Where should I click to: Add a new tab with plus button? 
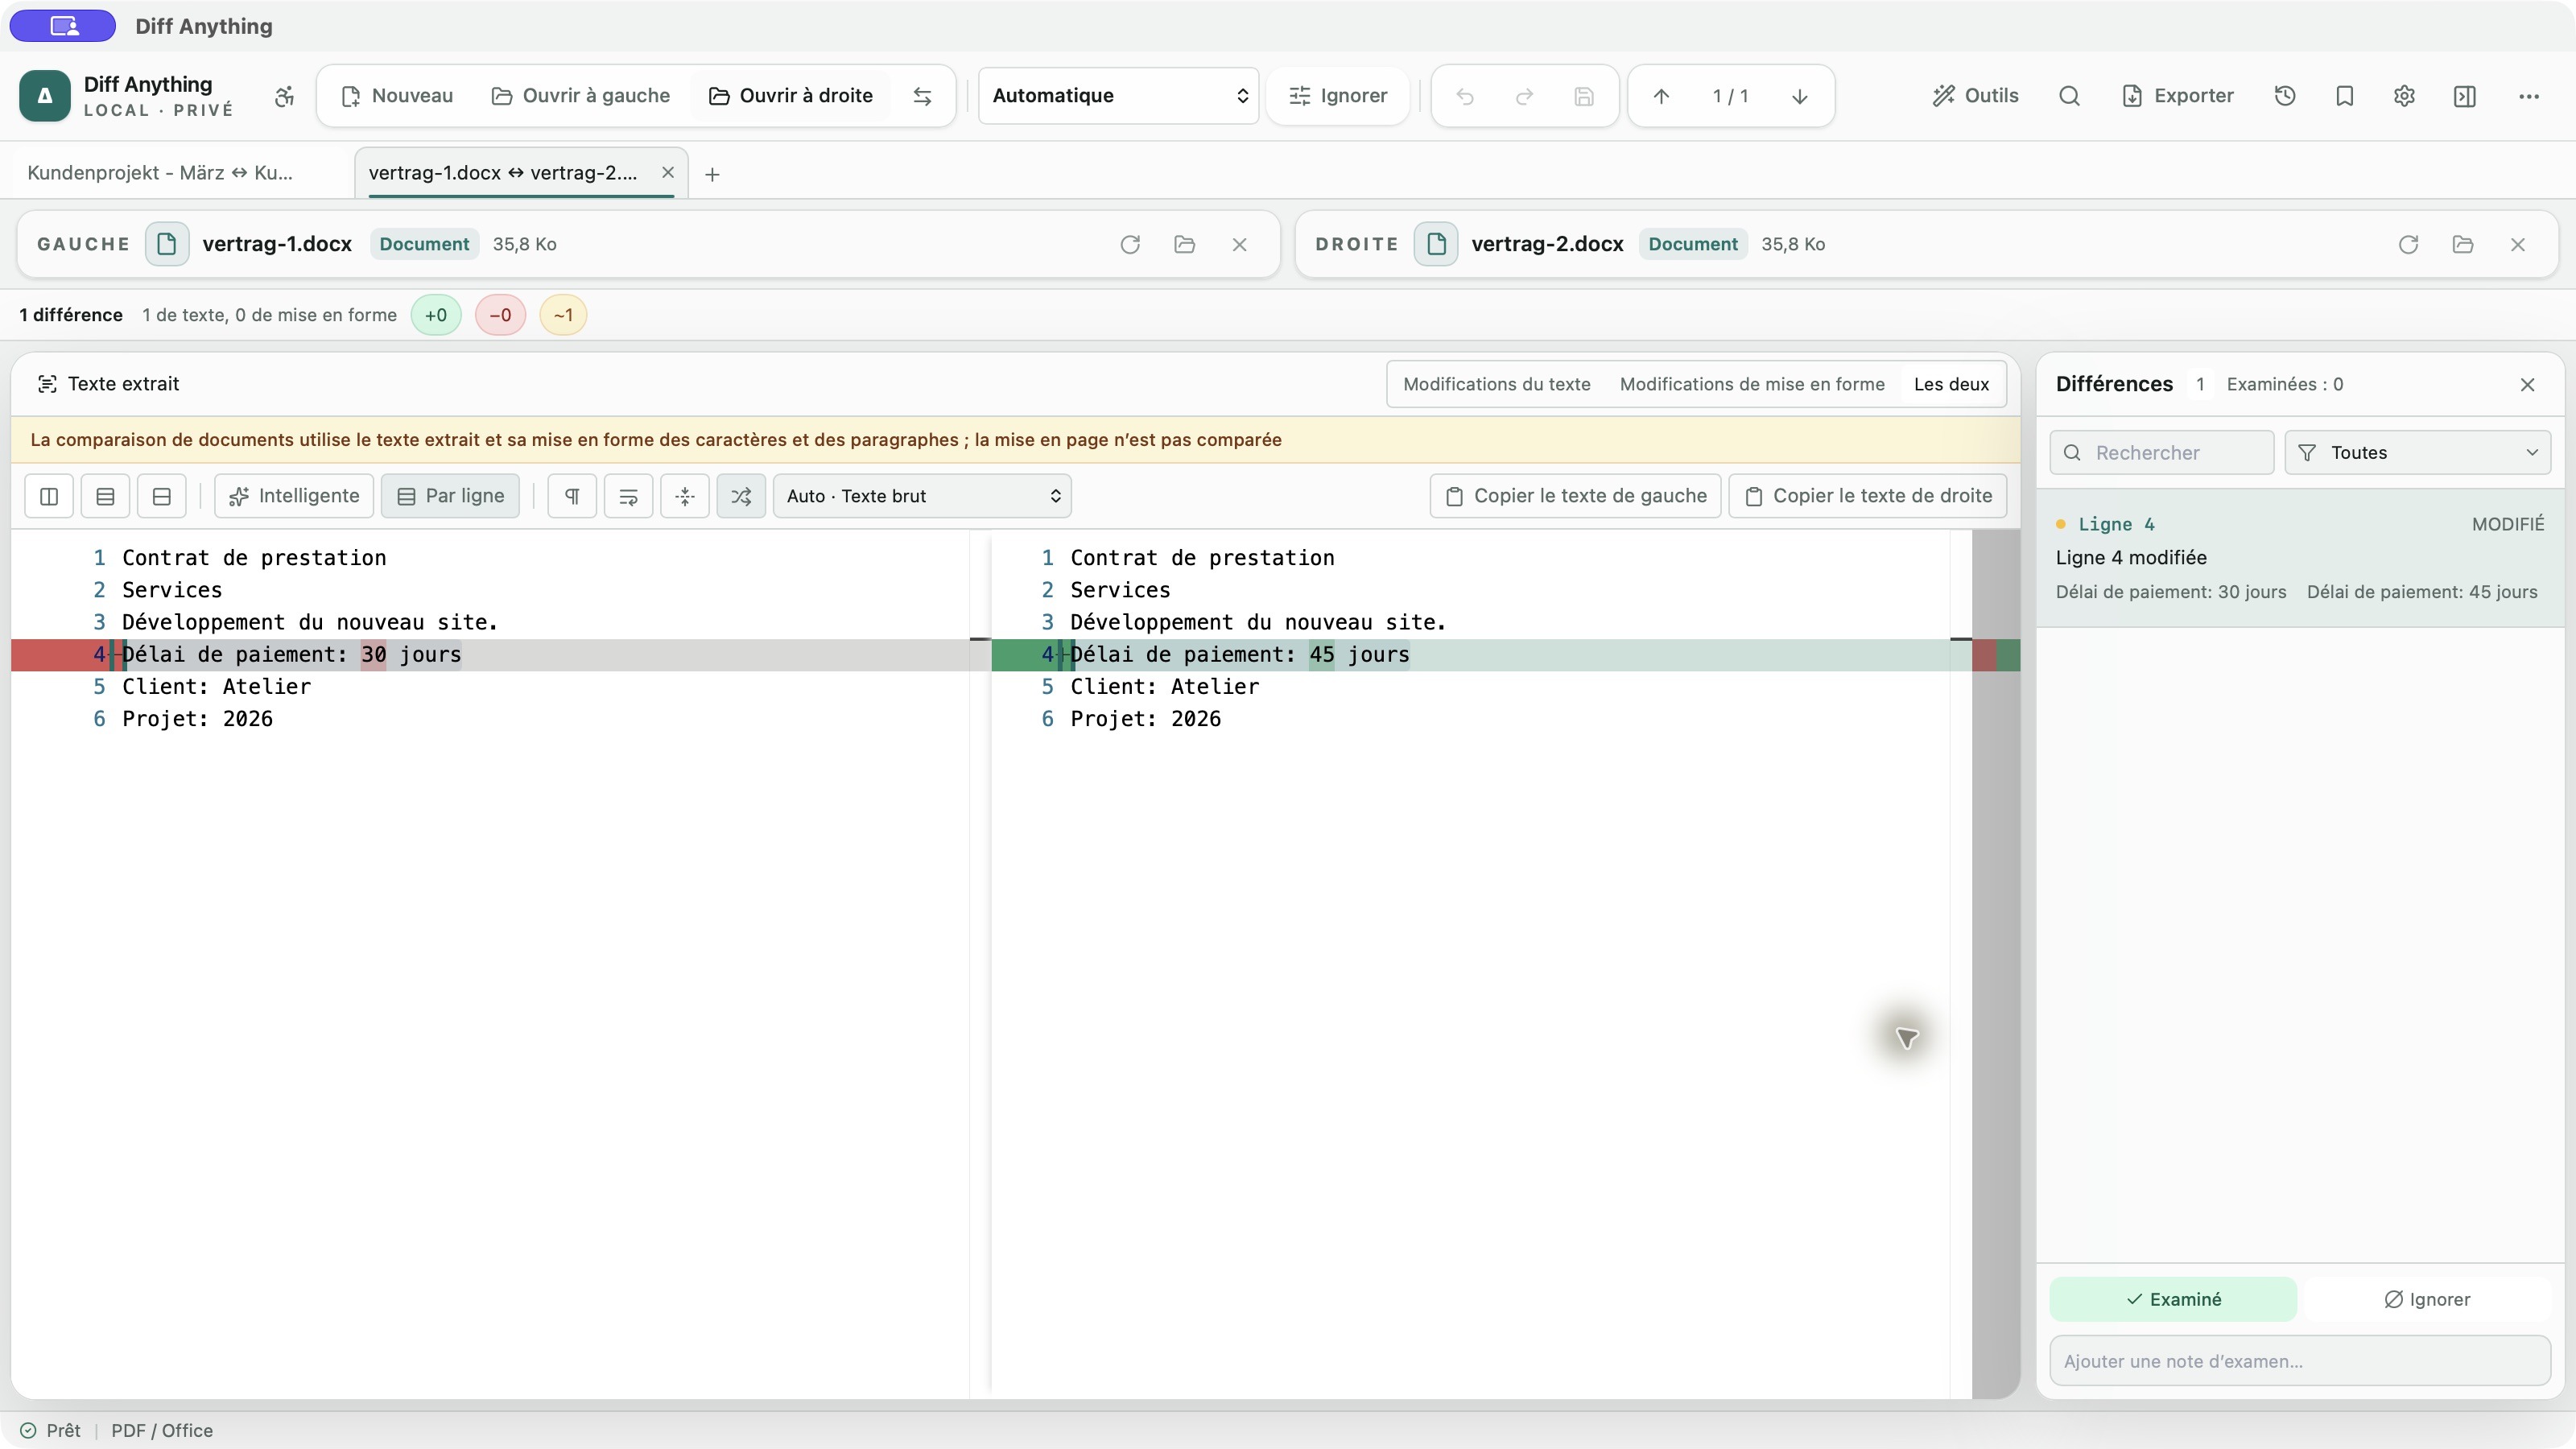[x=712, y=174]
